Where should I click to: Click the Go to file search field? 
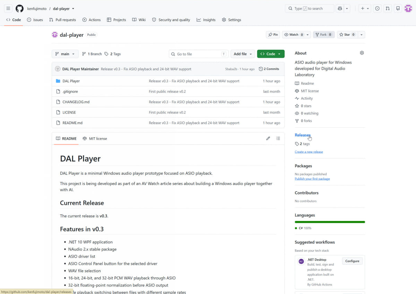[199, 54]
